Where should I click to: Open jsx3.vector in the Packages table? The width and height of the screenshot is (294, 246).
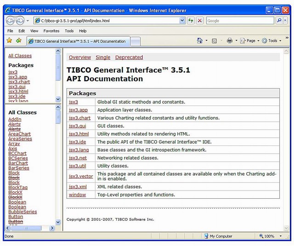81,176
